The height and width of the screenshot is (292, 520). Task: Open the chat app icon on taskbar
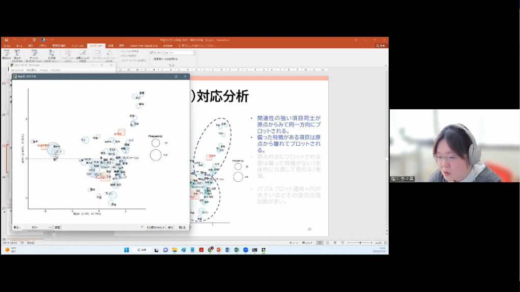click(165, 250)
